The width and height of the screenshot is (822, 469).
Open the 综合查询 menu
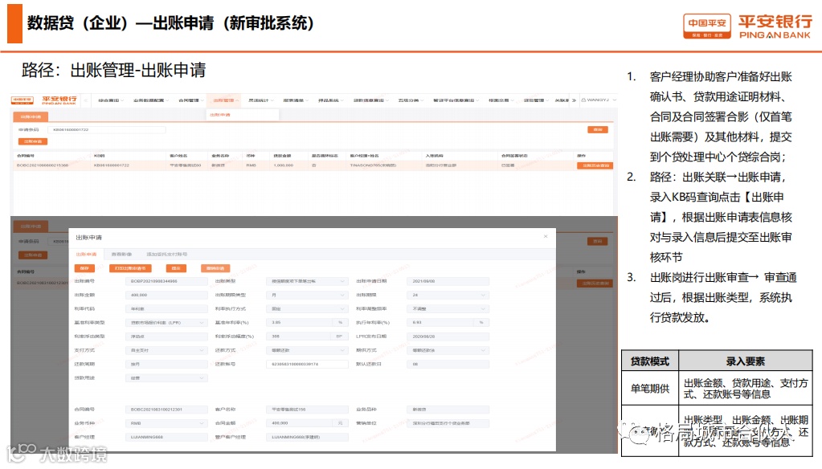click(110, 100)
